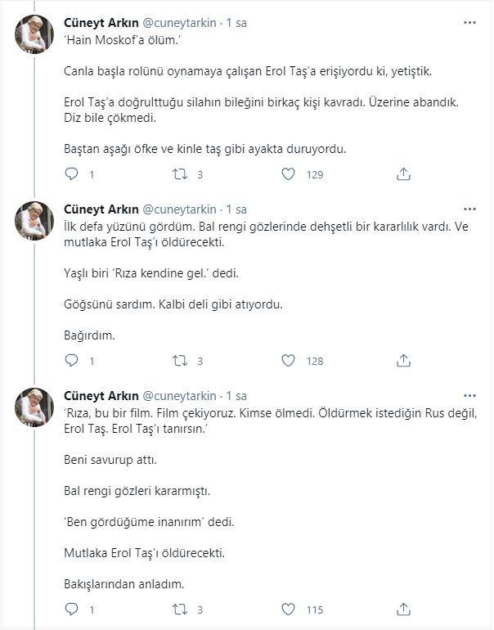
Task: Like the tweet with 129 likes
Action: (x=288, y=174)
